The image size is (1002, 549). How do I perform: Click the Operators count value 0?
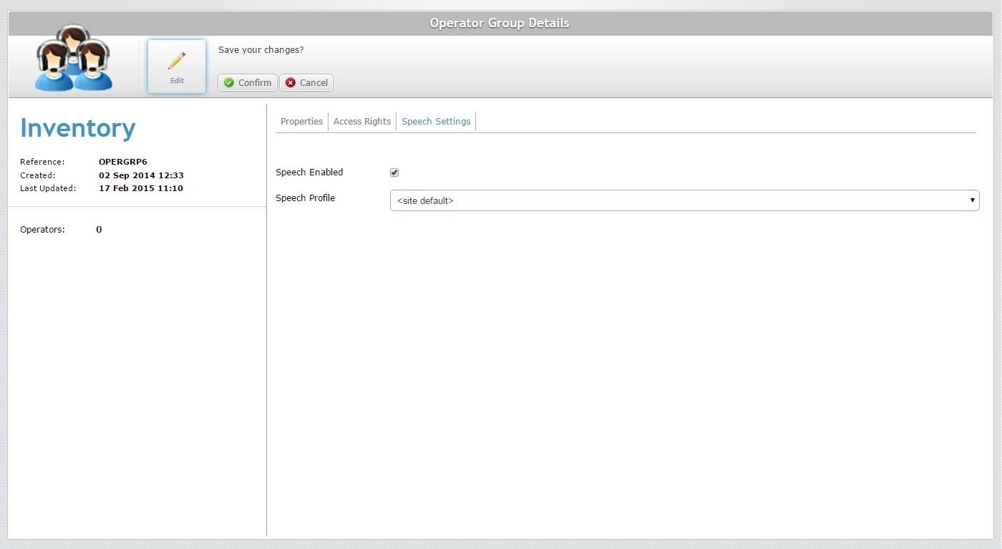pos(99,230)
